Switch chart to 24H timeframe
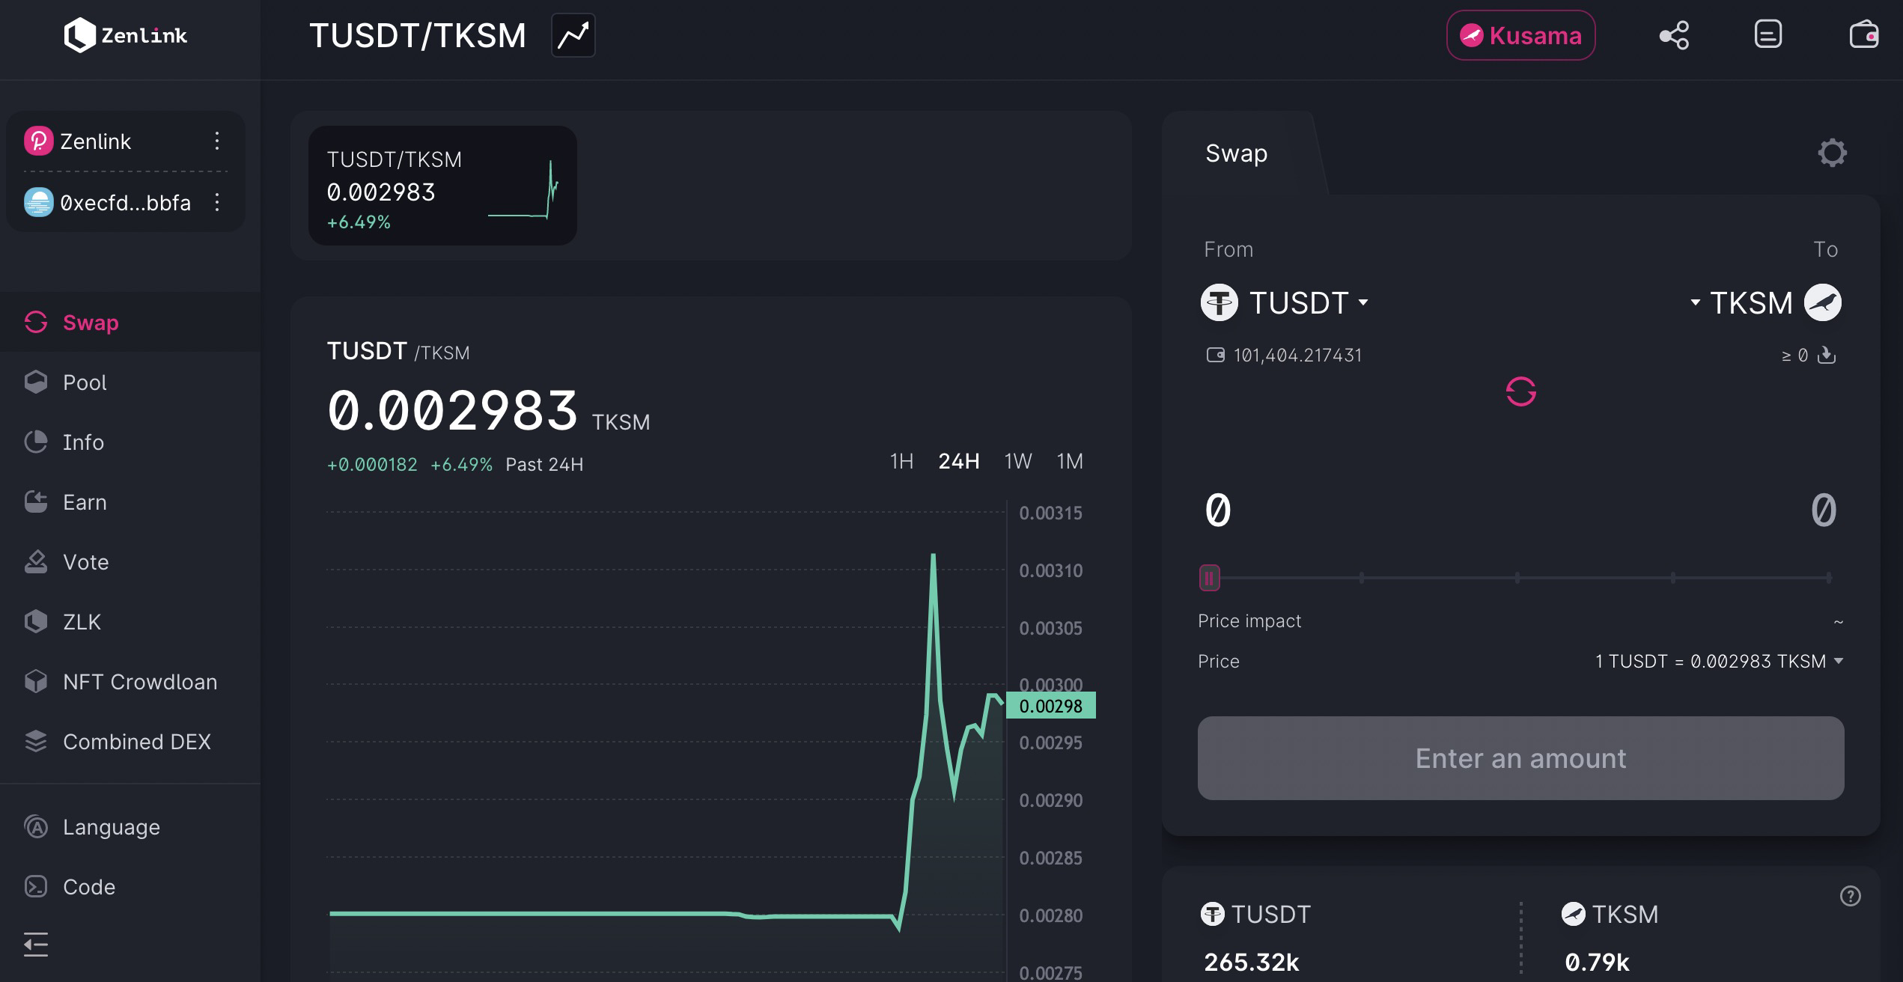1903x982 pixels. click(959, 461)
